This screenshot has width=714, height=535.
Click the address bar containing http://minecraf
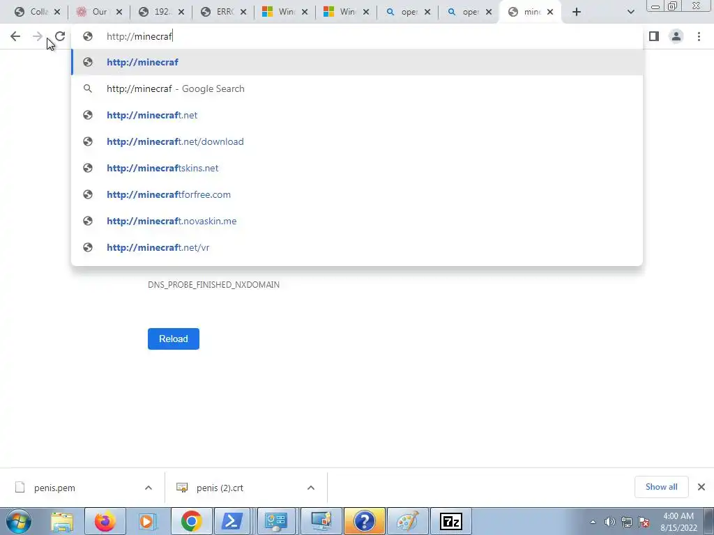tap(357, 36)
